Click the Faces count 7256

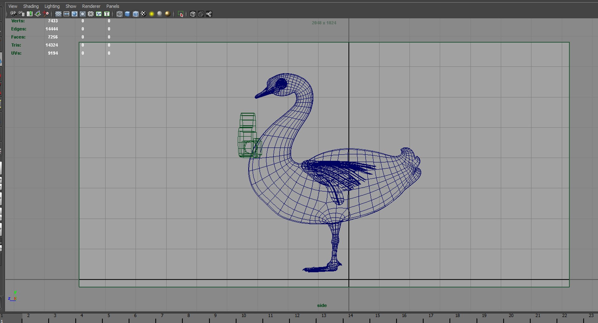[53, 37]
